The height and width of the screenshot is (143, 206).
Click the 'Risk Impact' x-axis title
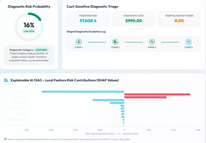112,134
